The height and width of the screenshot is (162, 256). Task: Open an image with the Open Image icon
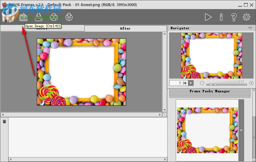(23, 17)
